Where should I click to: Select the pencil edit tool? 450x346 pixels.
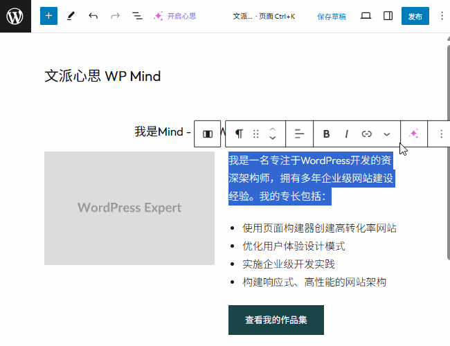[71, 16]
